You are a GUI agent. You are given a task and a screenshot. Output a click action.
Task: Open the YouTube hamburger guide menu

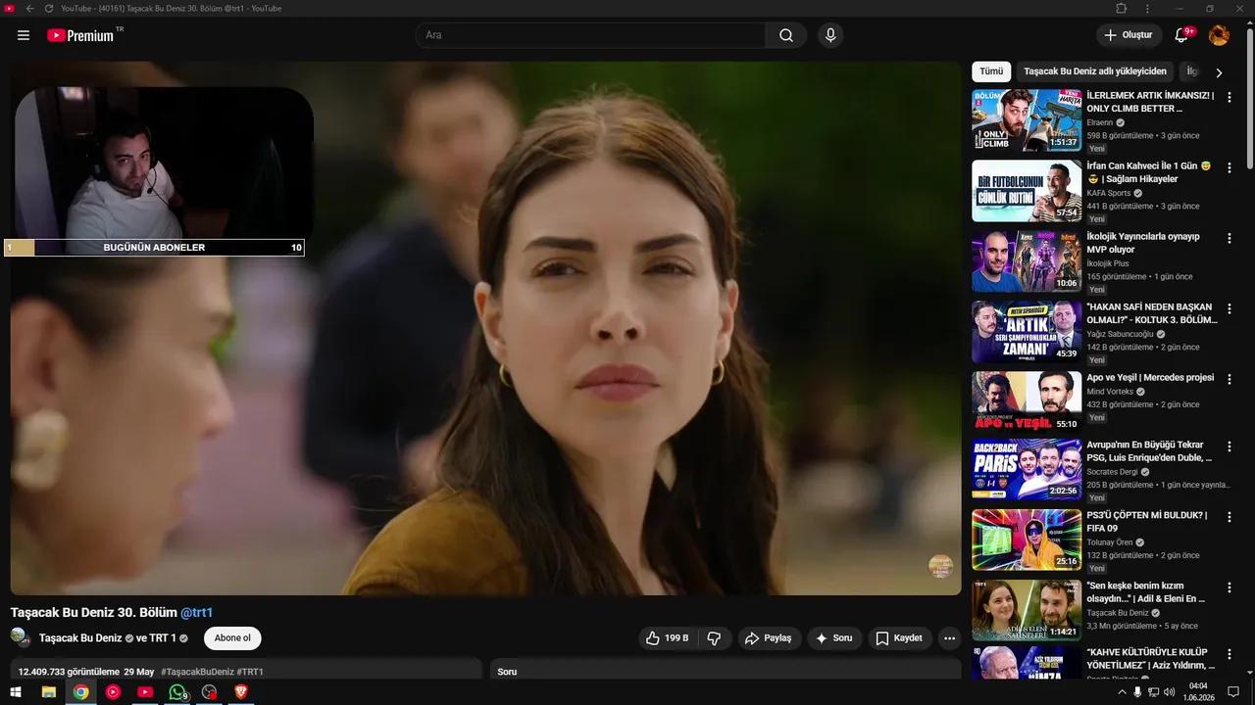point(24,35)
